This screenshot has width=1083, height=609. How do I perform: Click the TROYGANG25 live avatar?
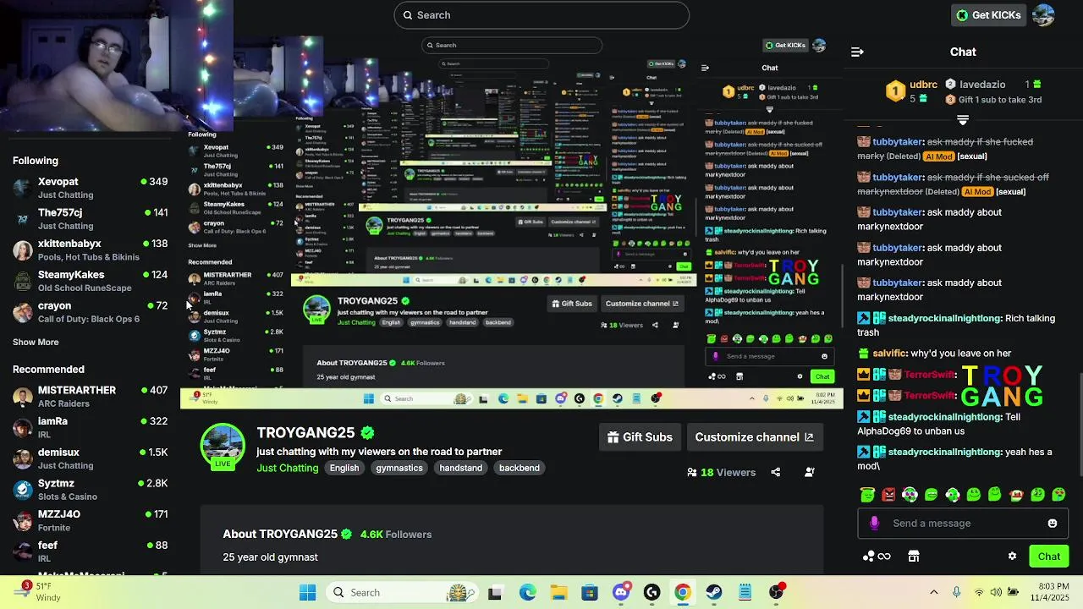223,446
